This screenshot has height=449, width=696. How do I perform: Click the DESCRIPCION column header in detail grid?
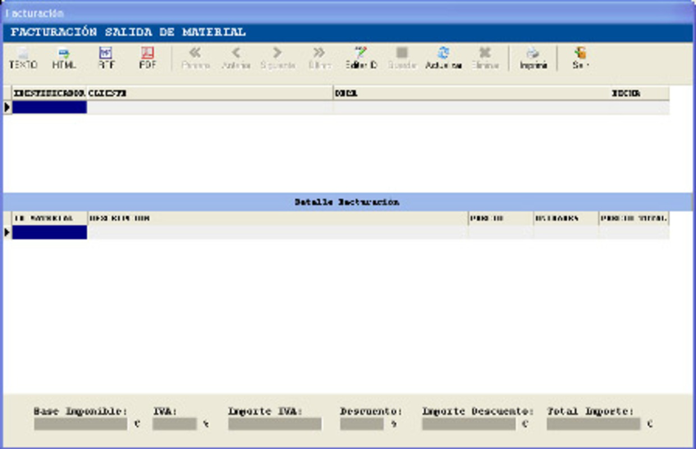(278, 218)
